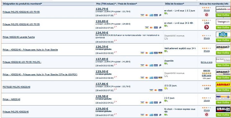Click Voir l'offre button for UBALDI offer
The image size is (231, 118).
pos(223,115)
